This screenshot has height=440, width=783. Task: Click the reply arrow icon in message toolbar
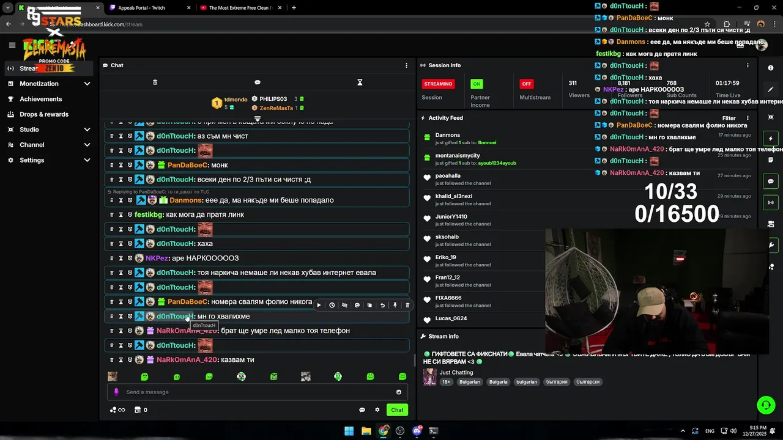pos(382,305)
